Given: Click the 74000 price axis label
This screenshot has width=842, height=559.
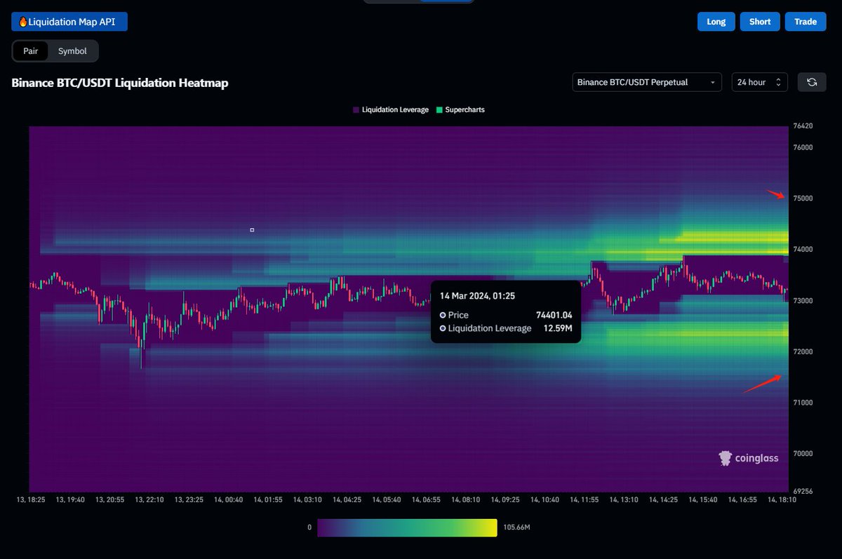Looking at the screenshot, I should tap(803, 250).
